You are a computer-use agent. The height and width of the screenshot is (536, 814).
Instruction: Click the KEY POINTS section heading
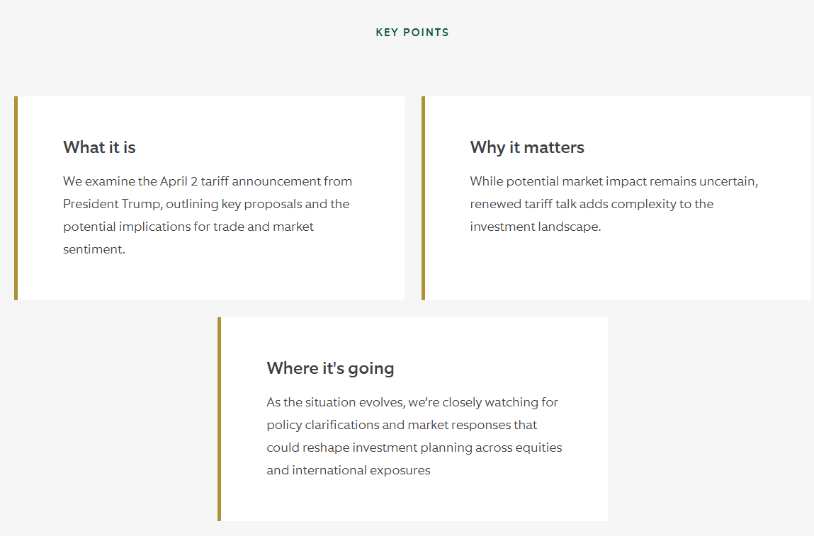(412, 32)
